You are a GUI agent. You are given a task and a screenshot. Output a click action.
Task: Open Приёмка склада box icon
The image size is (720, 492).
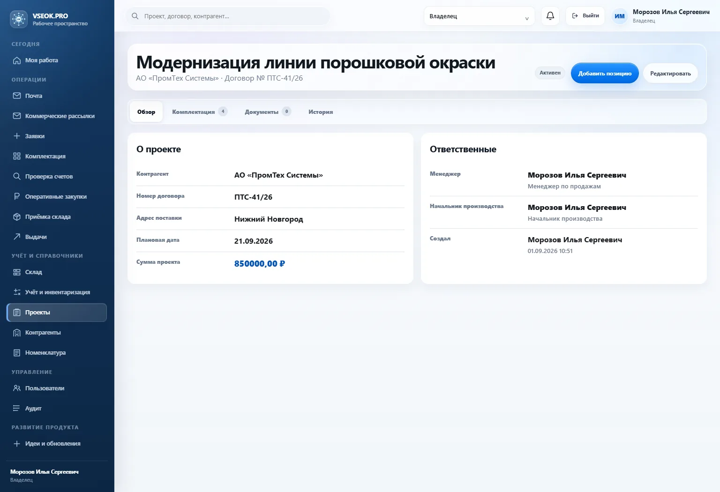[x=17, y=216]
